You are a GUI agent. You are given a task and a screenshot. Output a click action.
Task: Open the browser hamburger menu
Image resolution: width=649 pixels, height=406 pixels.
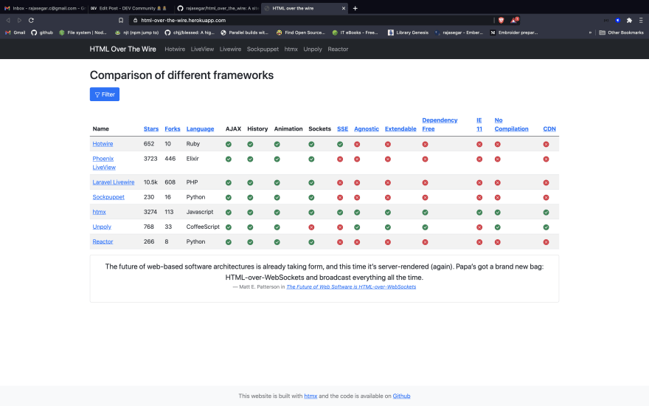[641, 20]
